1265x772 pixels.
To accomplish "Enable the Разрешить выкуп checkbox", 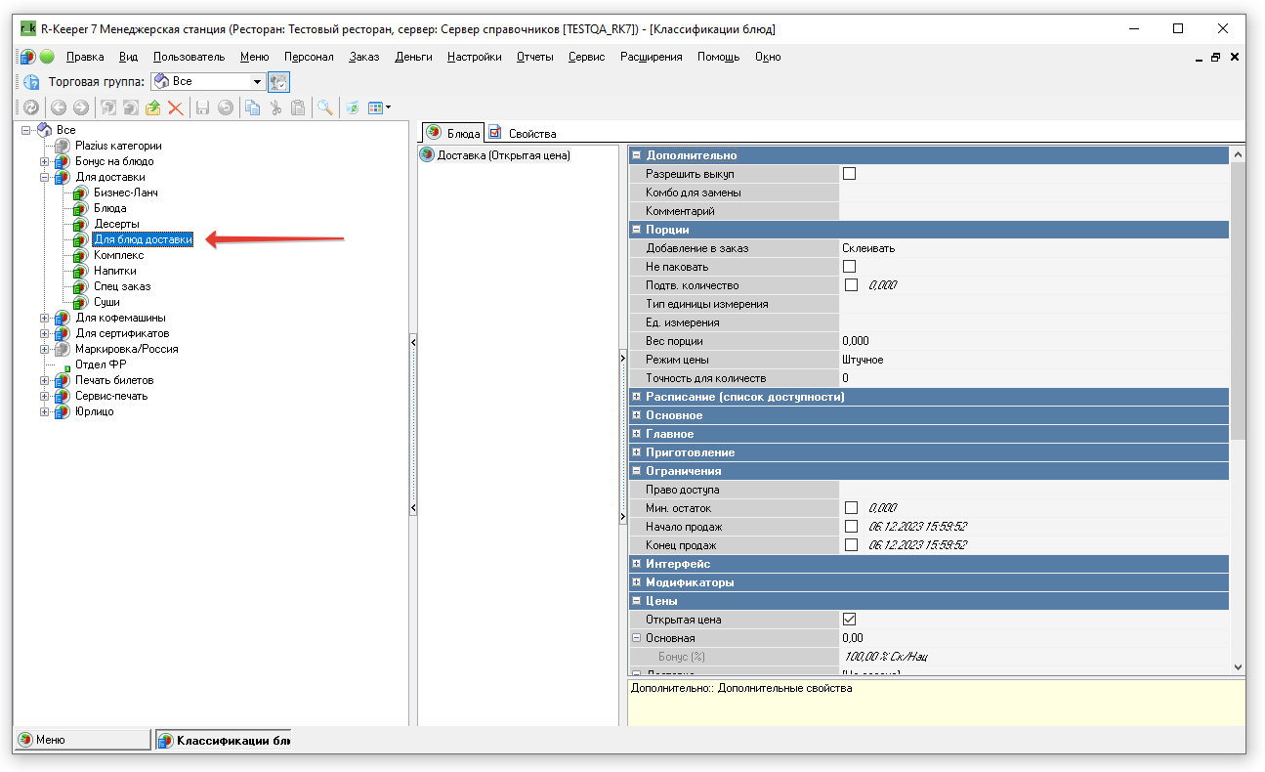I will 849,174.
